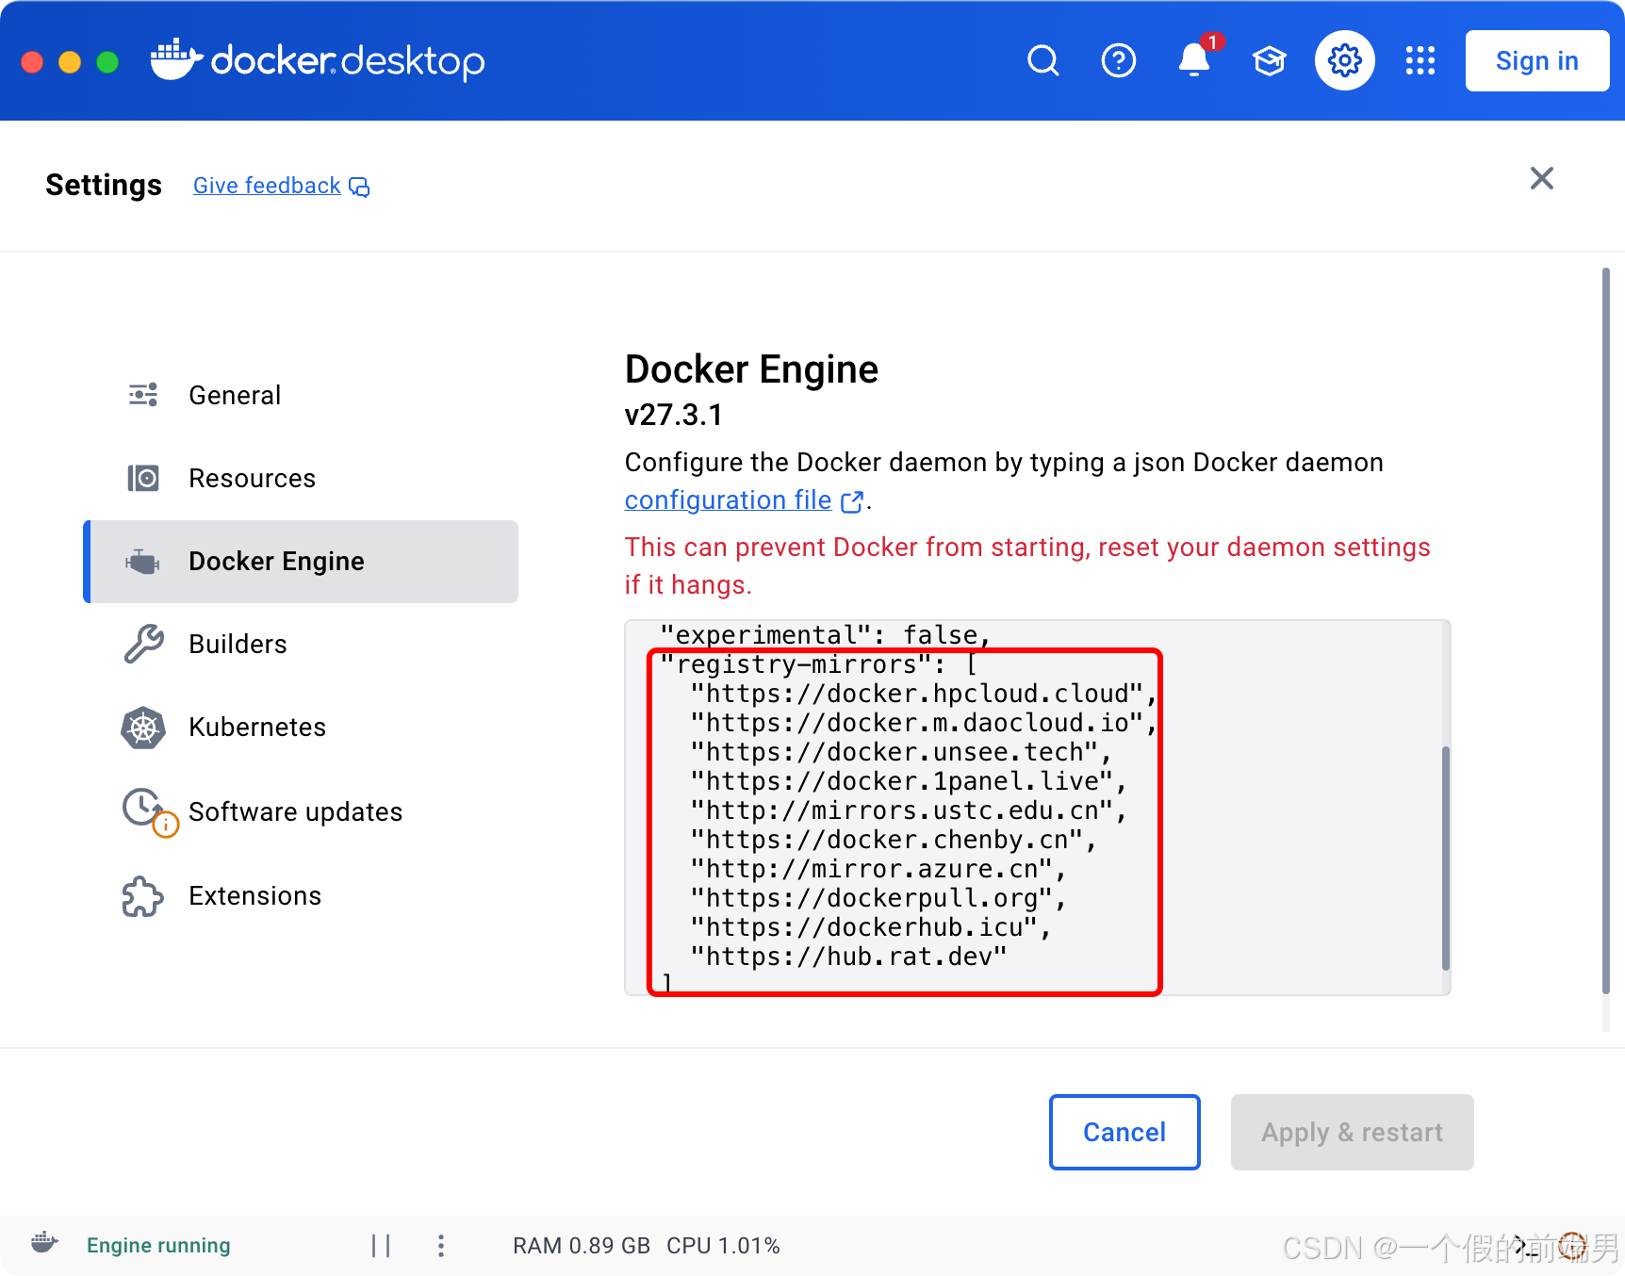
Task: Open the Give feedback link
Action: tap(267, 186)
